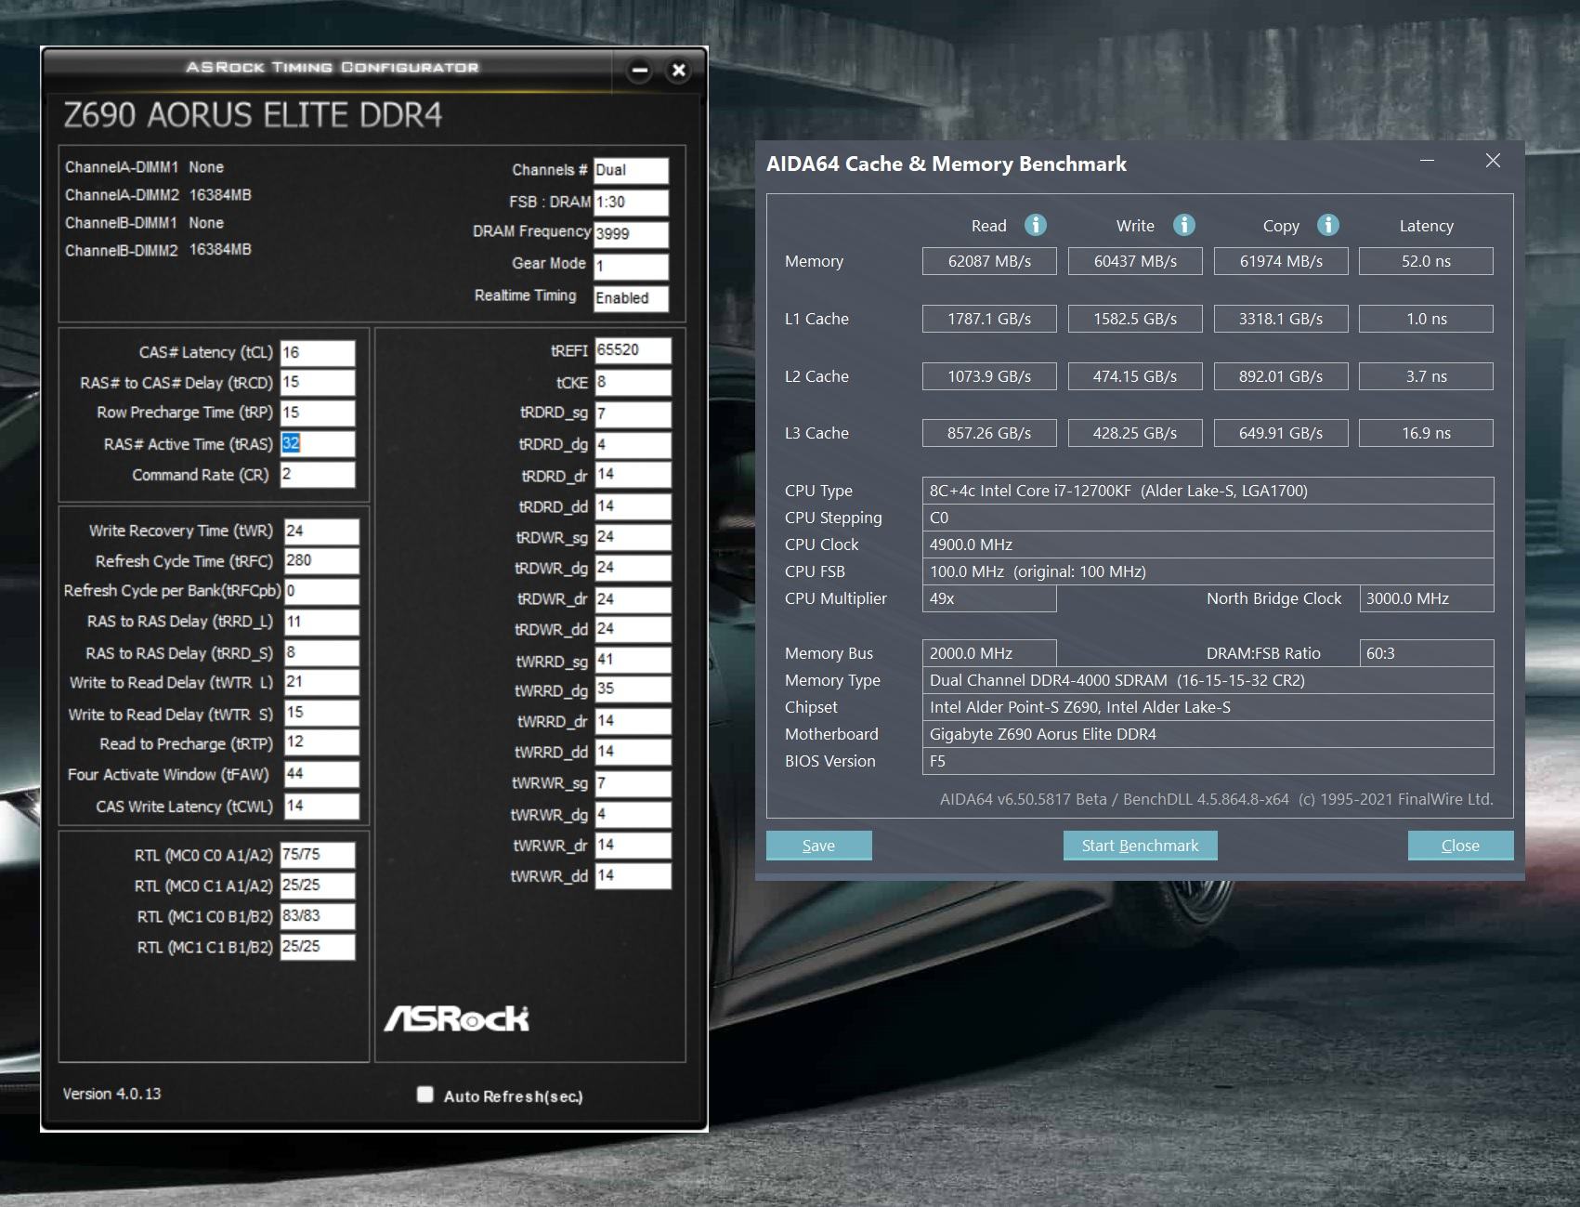The height and width of the screenshot is (1207, 1580).
Task: Select the Channels # field
Action: [631, 170]
